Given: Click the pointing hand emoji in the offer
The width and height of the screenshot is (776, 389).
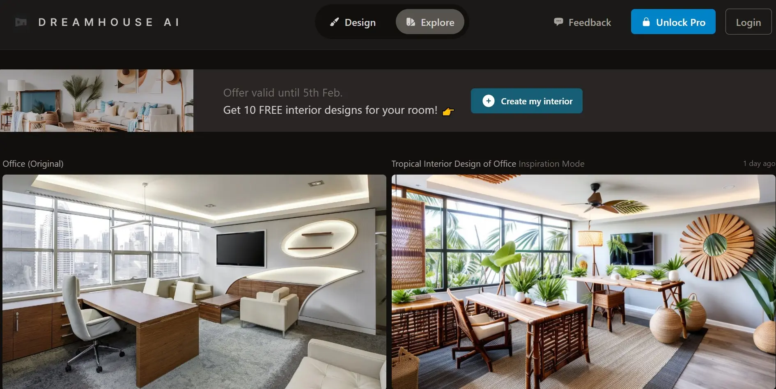Looking at the screenshot, I should coord(448,111).
